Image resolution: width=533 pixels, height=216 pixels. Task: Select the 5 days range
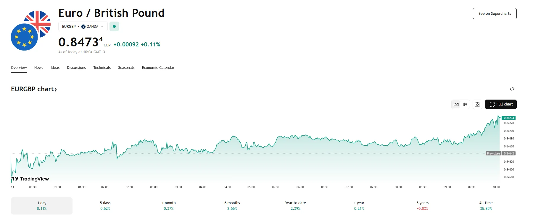click(x=105, y=206)
